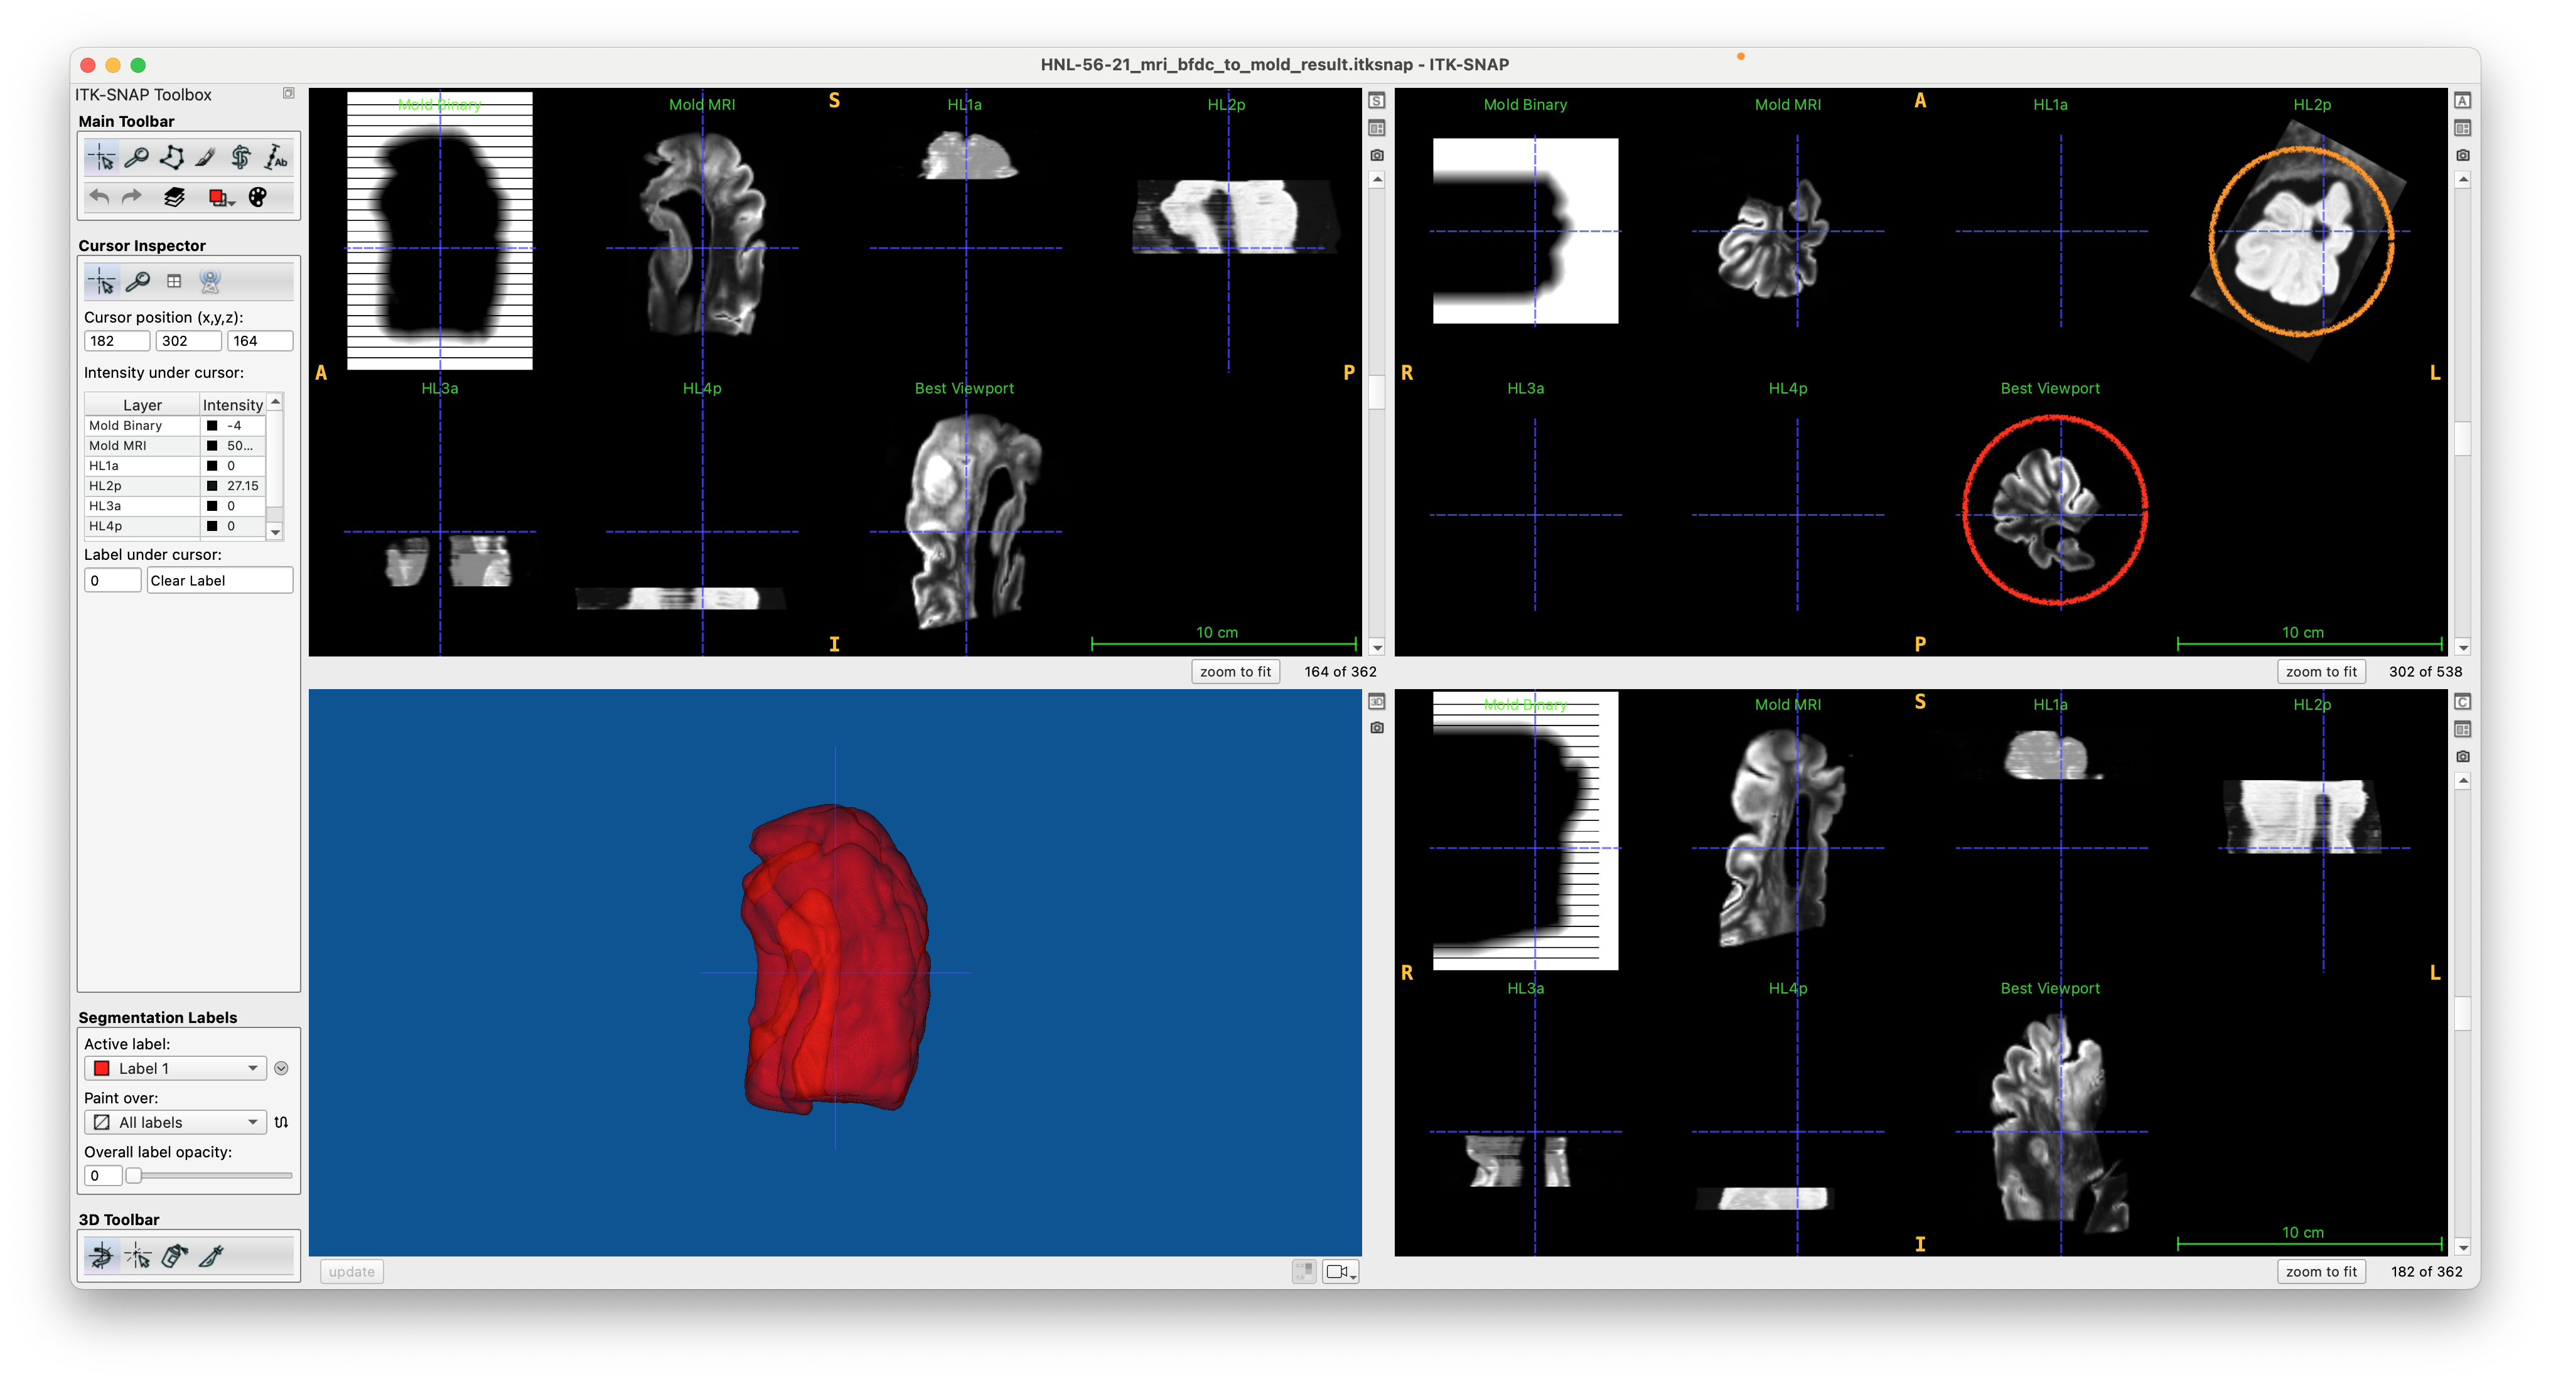Click the Redo arrow
The image size is (2551, 1382).
point(132,197)
